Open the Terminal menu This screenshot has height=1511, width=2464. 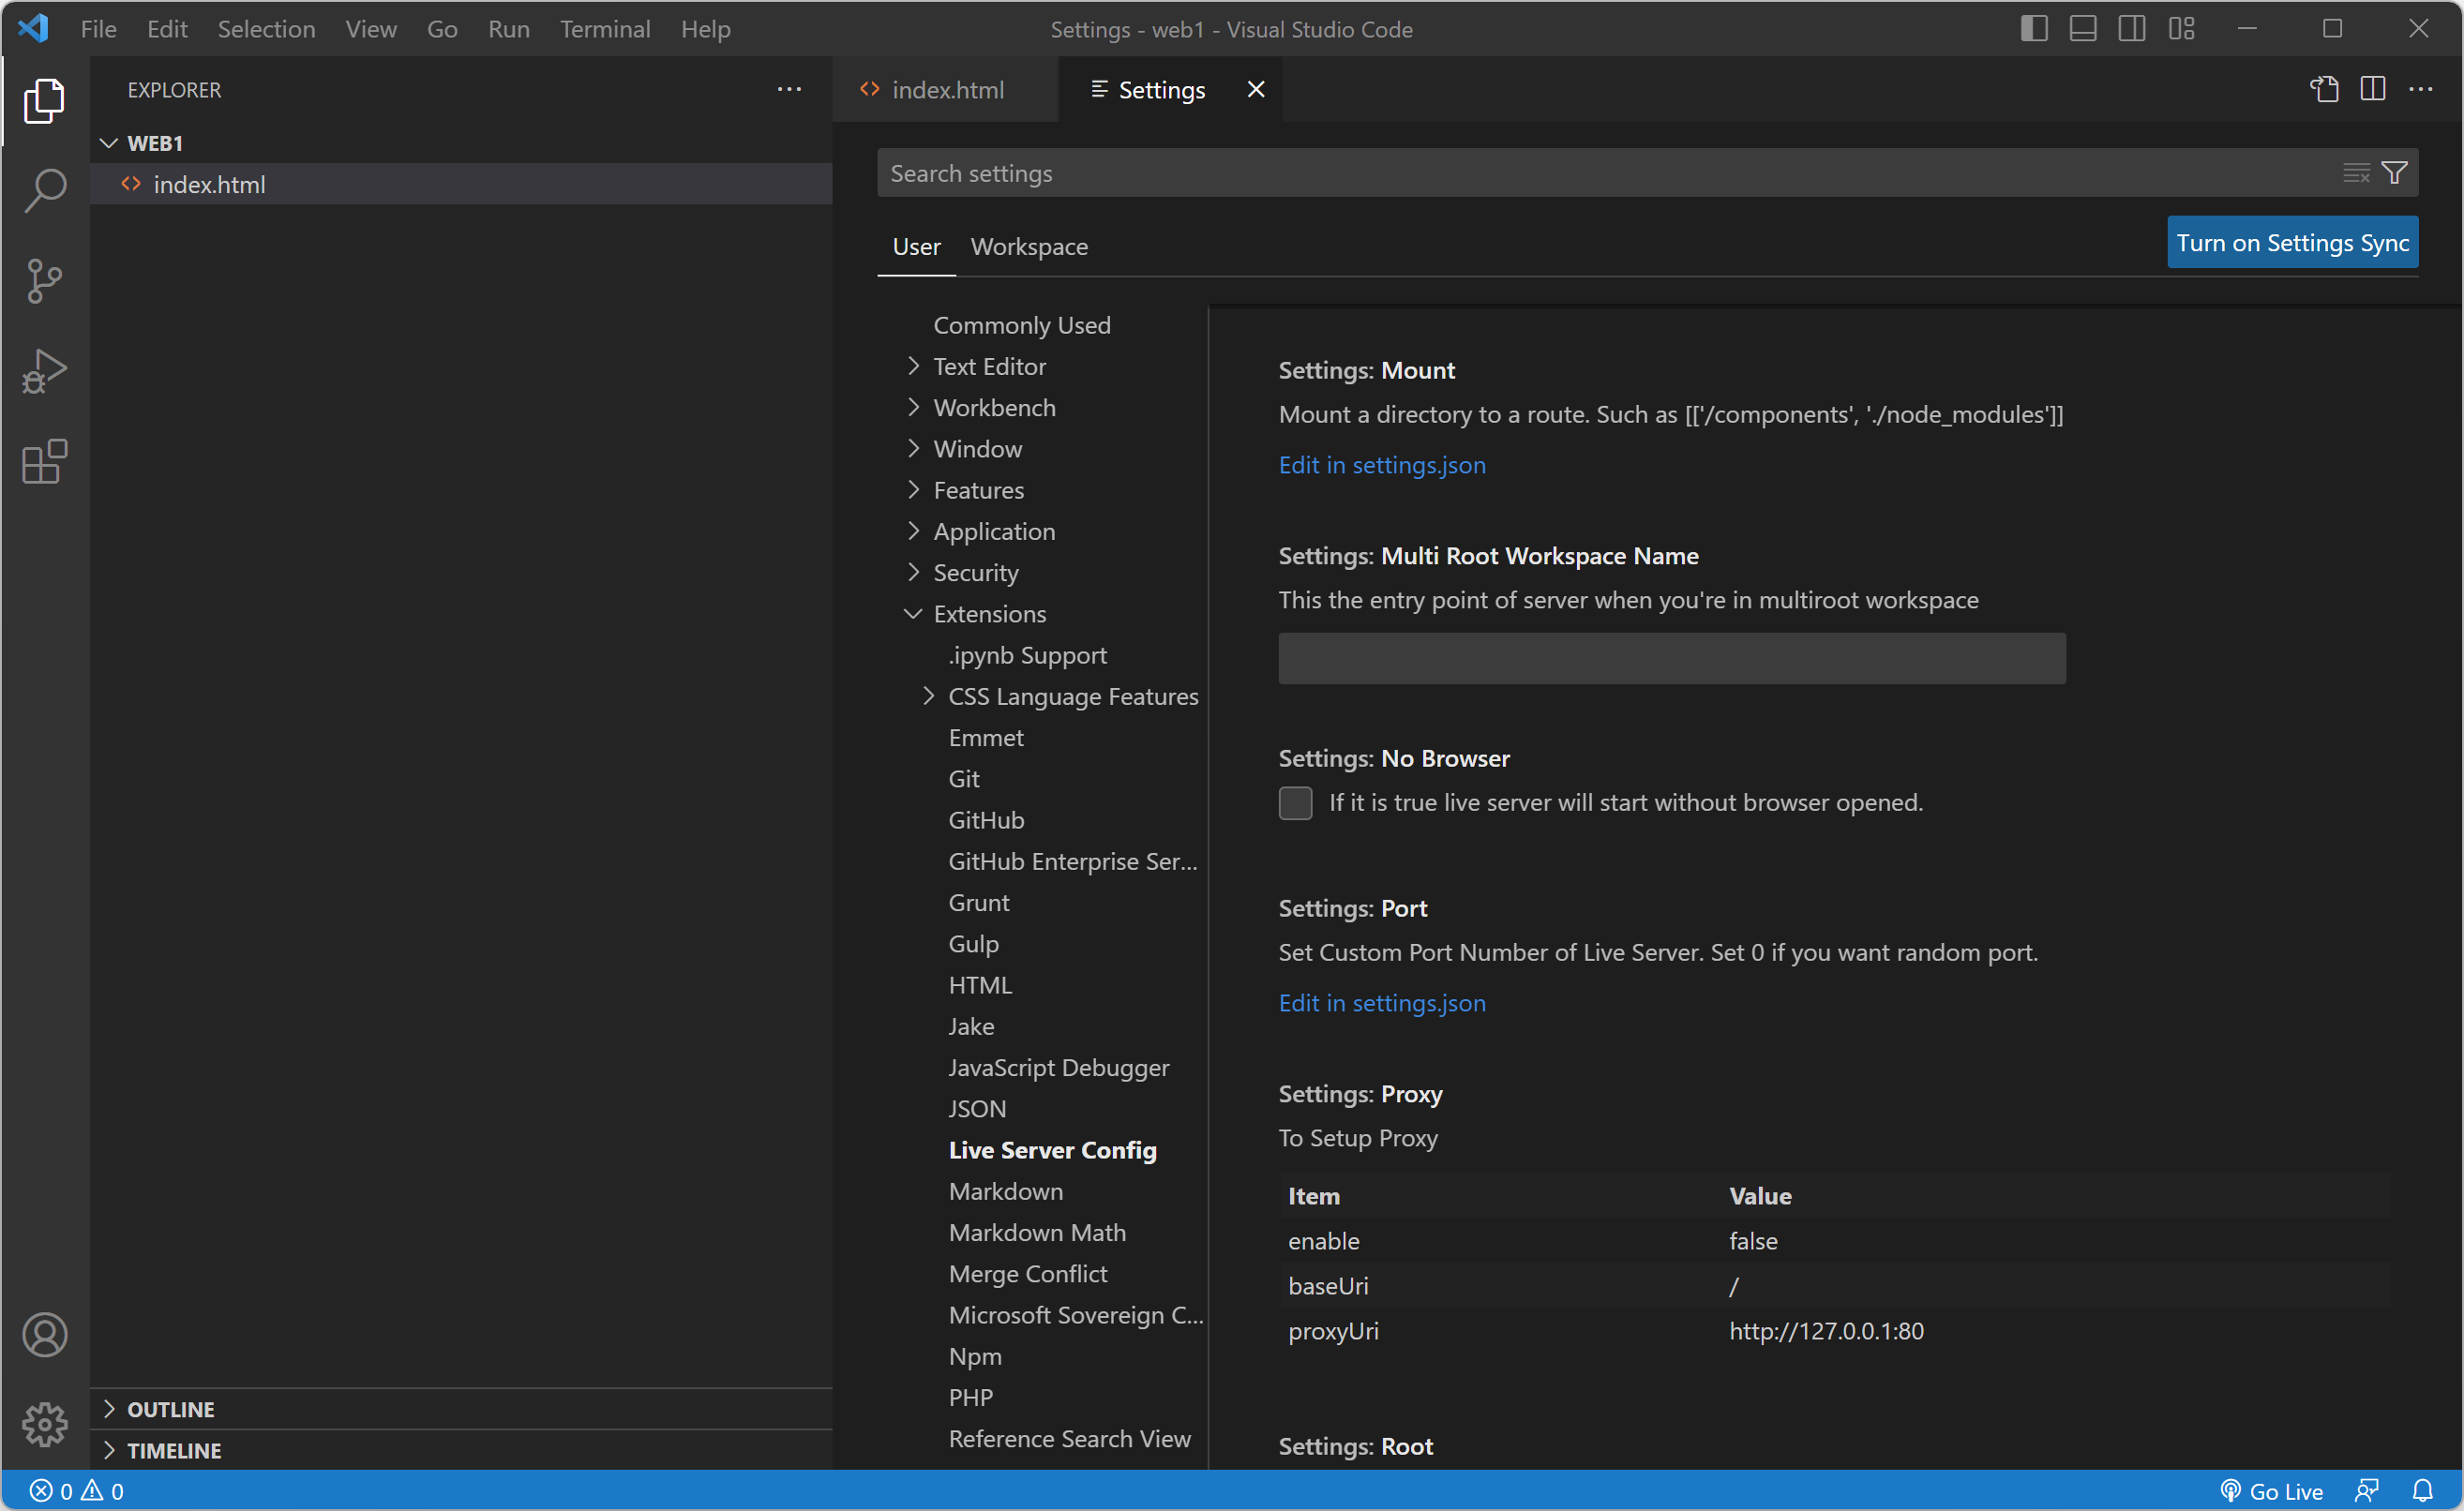(605, 29)
